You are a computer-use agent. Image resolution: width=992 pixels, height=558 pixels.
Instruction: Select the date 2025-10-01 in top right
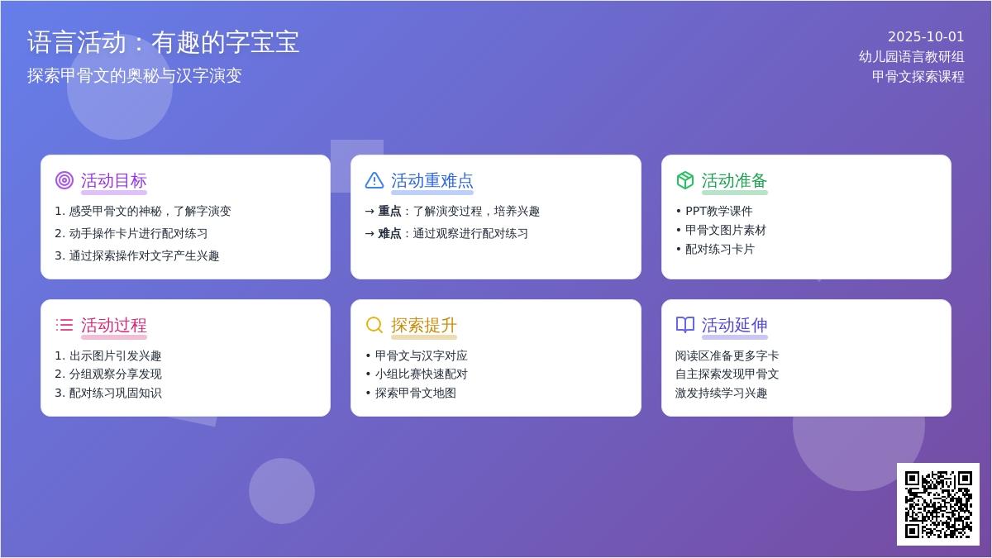tap(924, 37)
